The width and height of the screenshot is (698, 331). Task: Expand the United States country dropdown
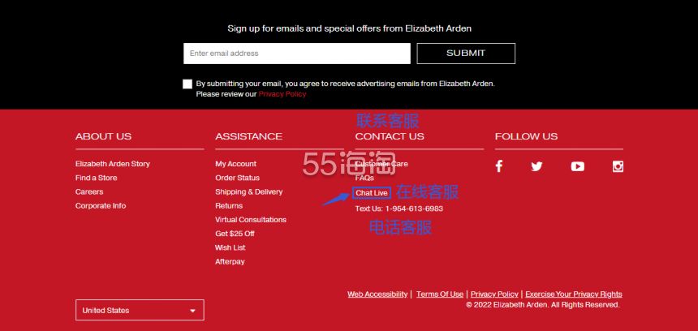140,310
